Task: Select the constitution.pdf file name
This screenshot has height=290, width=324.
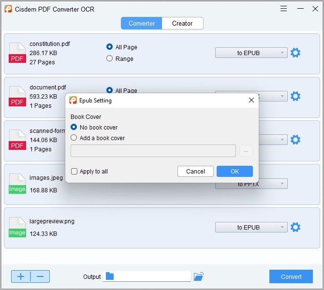Action: pyautogui.click(x=50, y=44)
